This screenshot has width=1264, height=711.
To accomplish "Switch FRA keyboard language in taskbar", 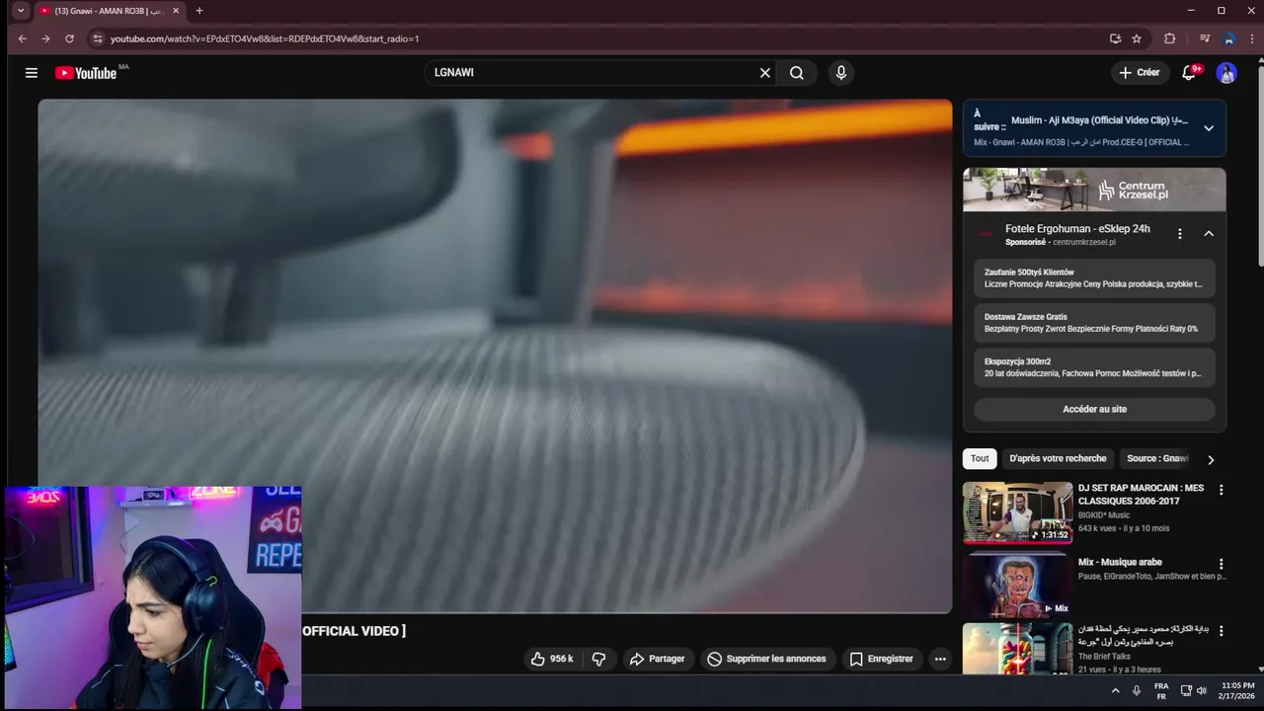I will [x=1161, y=691].
